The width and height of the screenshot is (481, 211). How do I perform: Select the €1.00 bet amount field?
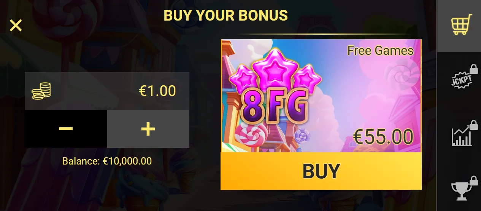[107, 91]
